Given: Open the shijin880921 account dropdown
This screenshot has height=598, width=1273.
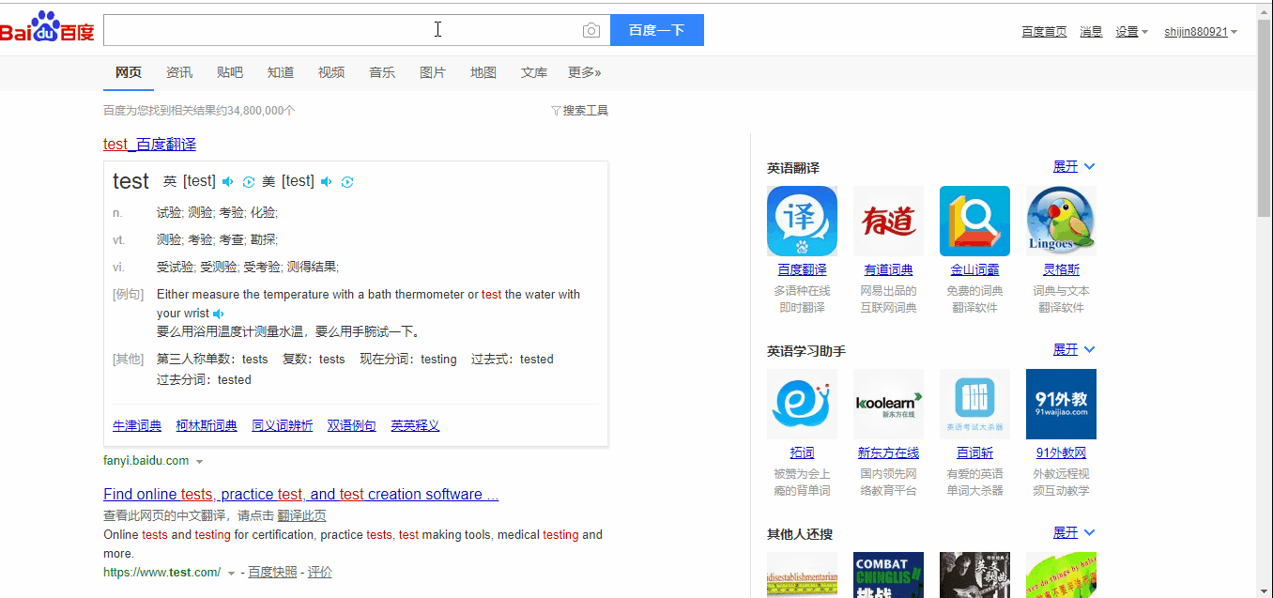Looking at the screenshot, I should point(1201,32).
